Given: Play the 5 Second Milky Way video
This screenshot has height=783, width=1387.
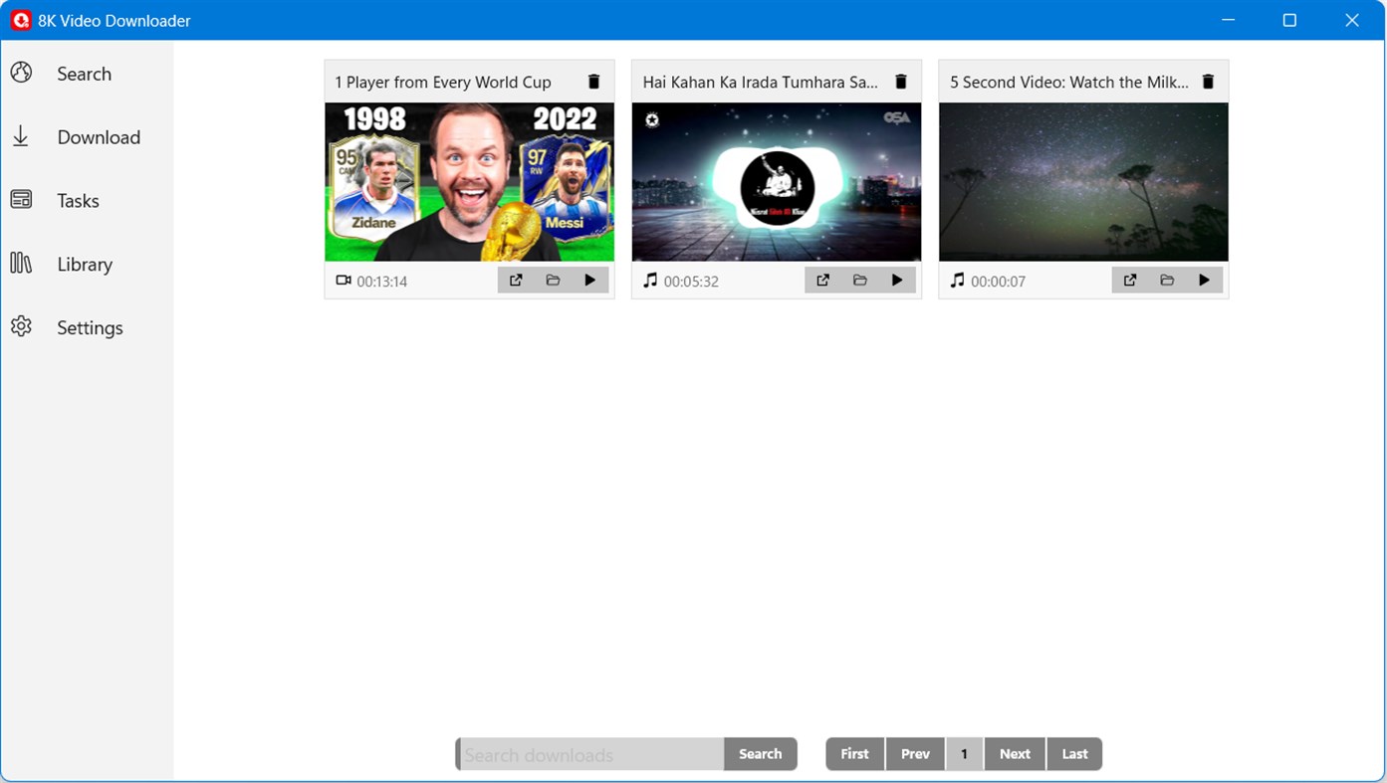Looking at the screenshot, I should point(1204,280).
